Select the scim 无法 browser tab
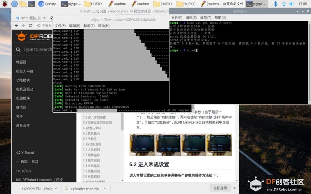Image resolution: width=311 pixels, height=194 pixels. (31, 18)
